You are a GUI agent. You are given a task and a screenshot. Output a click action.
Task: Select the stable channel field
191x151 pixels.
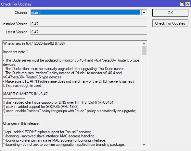pos(86,13)
